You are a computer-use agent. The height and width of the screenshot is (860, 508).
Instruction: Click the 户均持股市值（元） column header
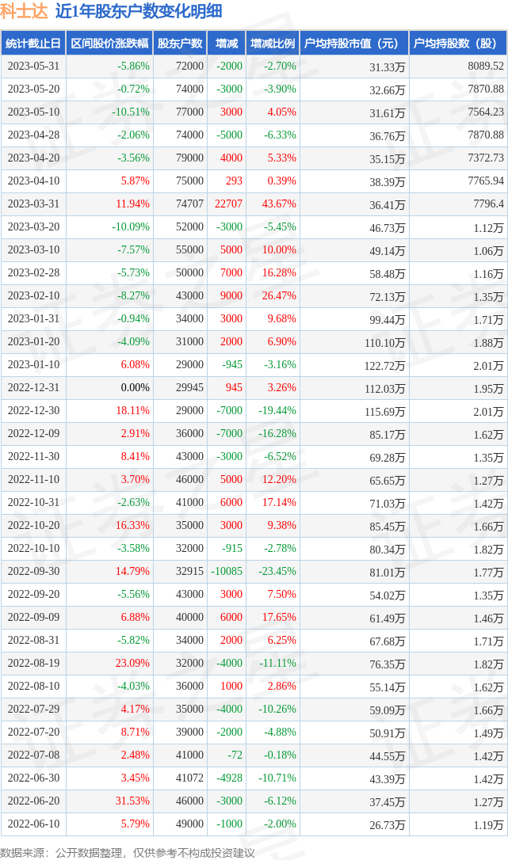(x=353, y=44)
